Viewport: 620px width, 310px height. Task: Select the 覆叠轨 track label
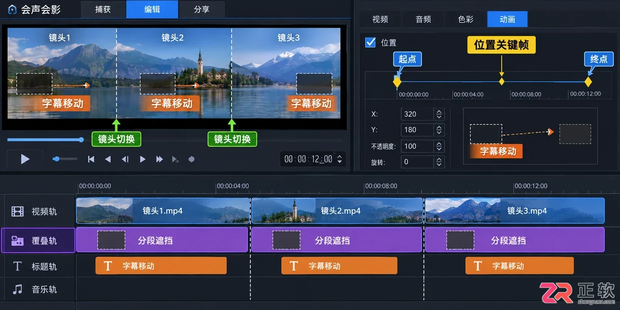click(44, 241)
